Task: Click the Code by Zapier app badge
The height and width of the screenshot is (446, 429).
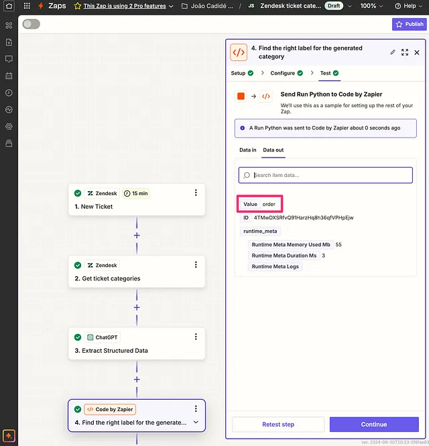Action: coord(110,409)
